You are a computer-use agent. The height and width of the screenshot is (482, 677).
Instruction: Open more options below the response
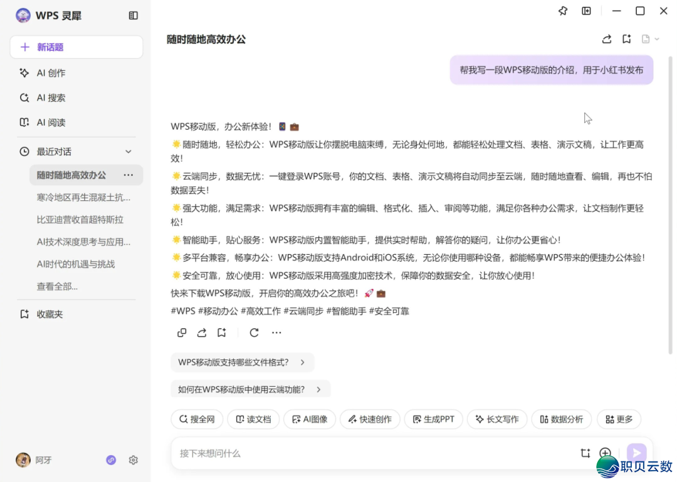pyautogui.click(x=276, y=333)
